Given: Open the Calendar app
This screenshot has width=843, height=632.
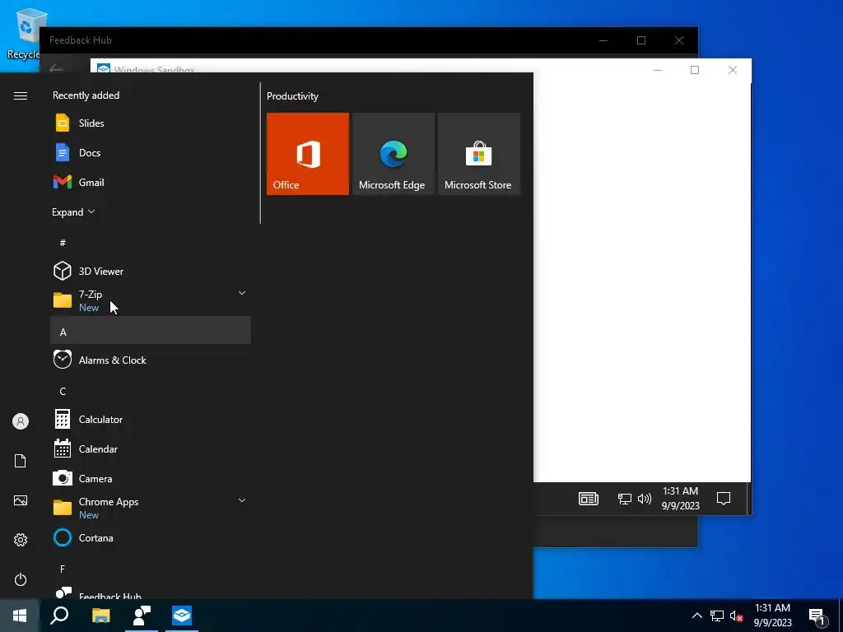Looking at the screenshot, I should click(151, 448).
